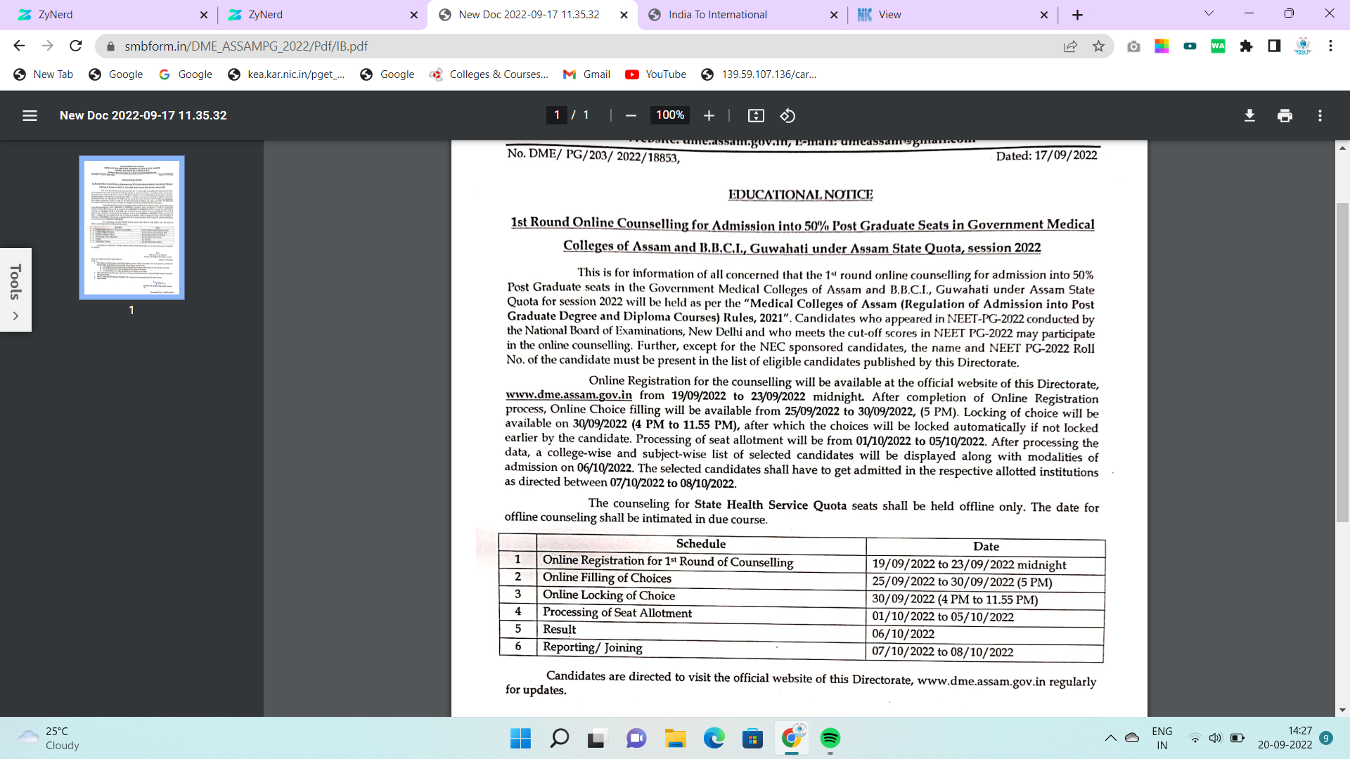The height and width of the screenshot is (759, 1350).
Task: Click the browser forward arrow
Action: (x=47, y=46)
